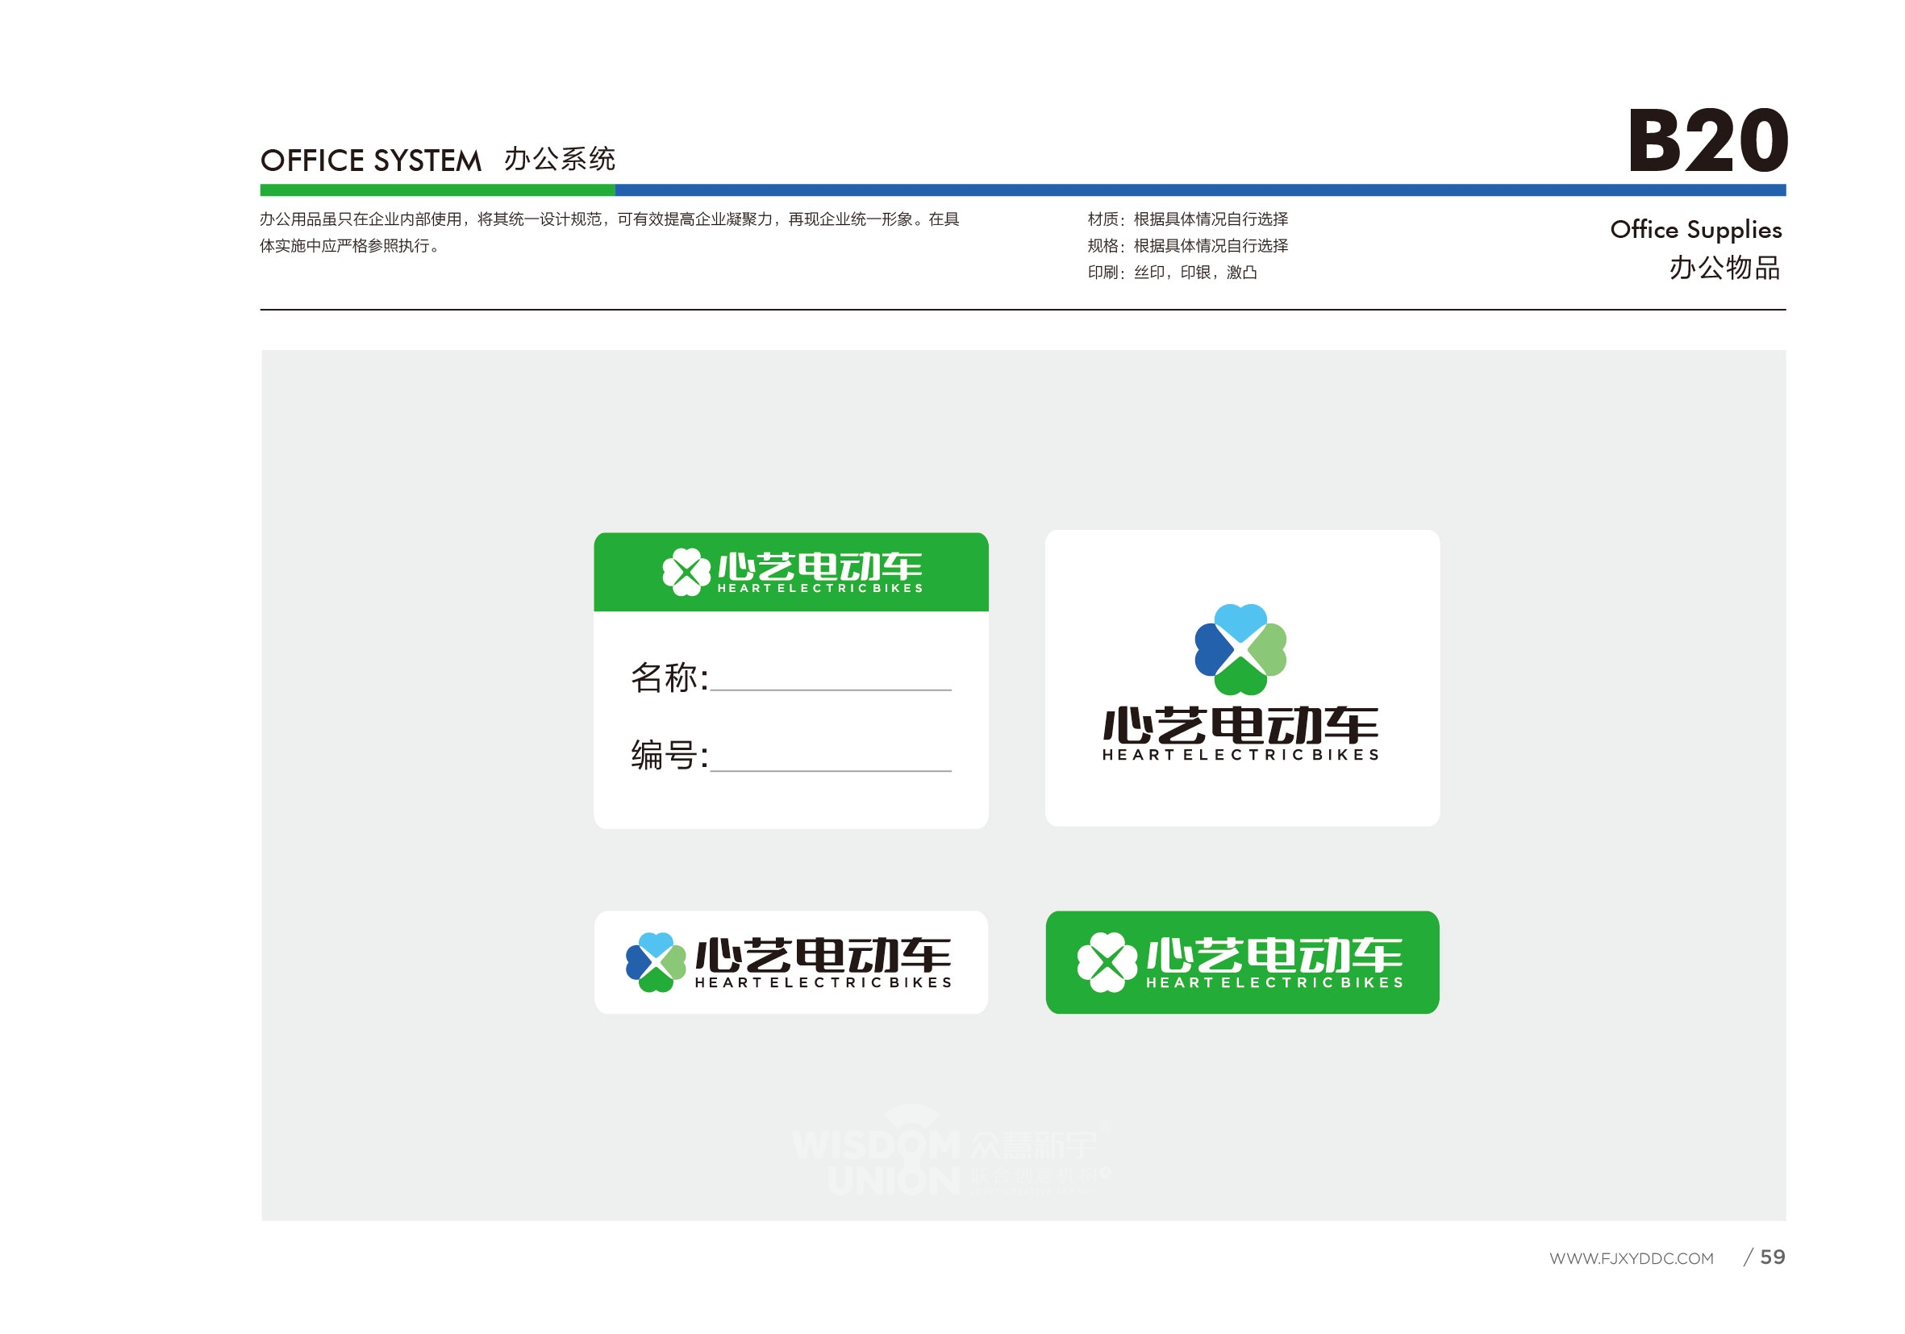Click the page number 59
The width and height of the screenshot is (1905, 1334).
pyautogui.click(x=1772, y=1257)
